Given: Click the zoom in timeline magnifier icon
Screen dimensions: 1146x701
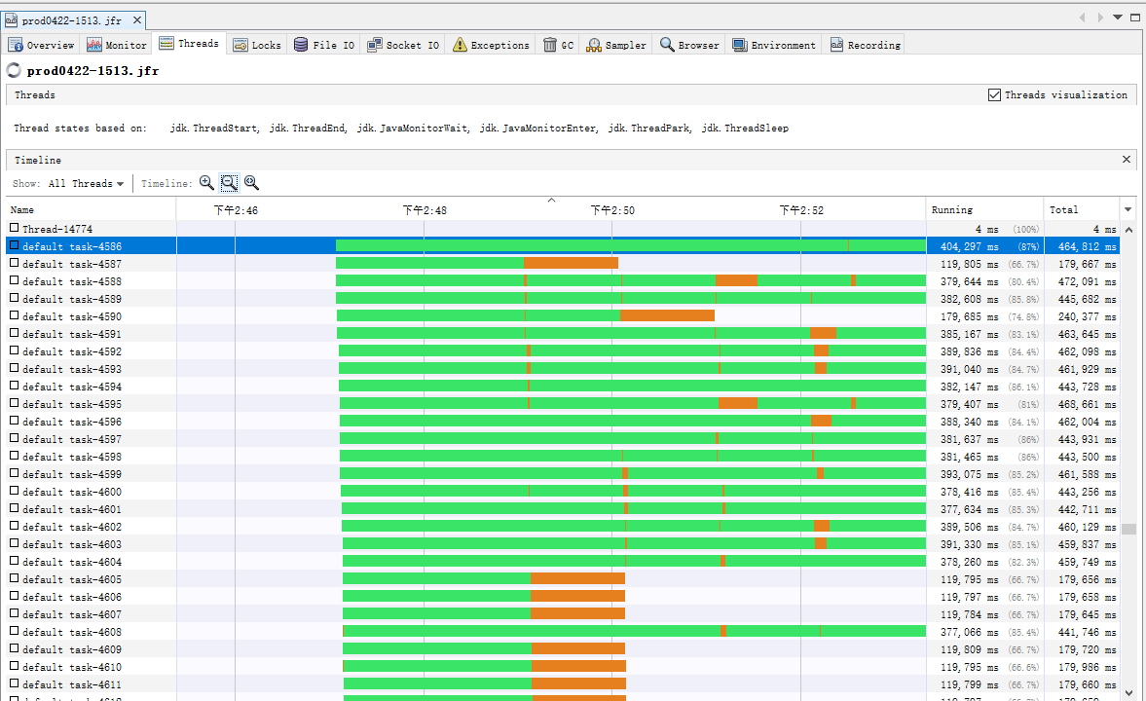Looking at the screenshot, I should pos(206,182).
